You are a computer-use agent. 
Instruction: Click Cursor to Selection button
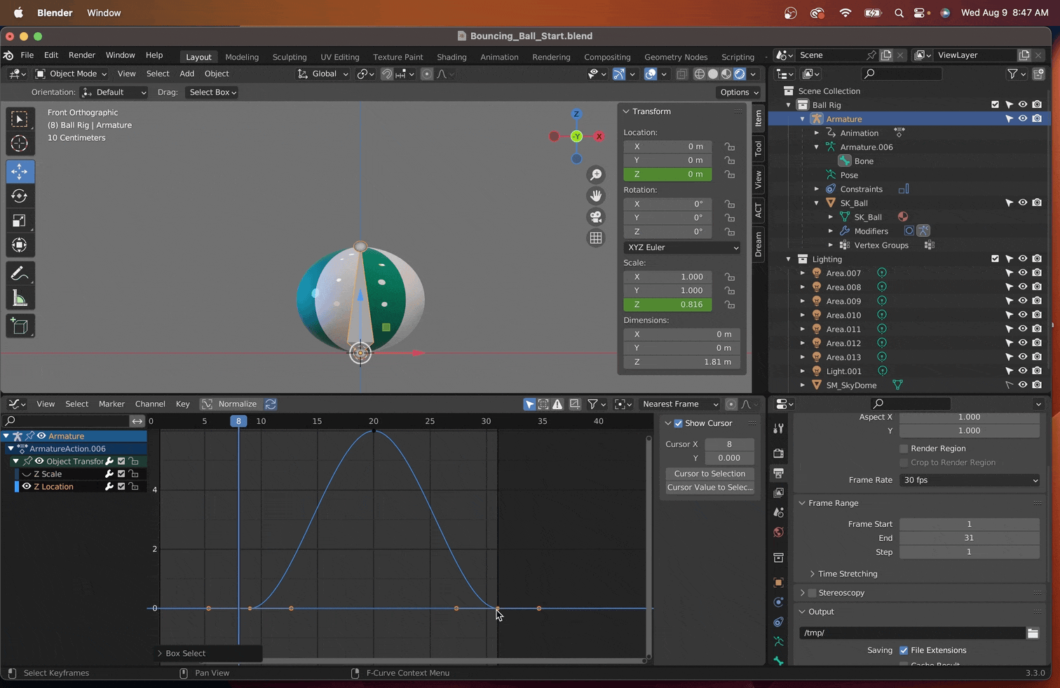click(x=709, y=474)
